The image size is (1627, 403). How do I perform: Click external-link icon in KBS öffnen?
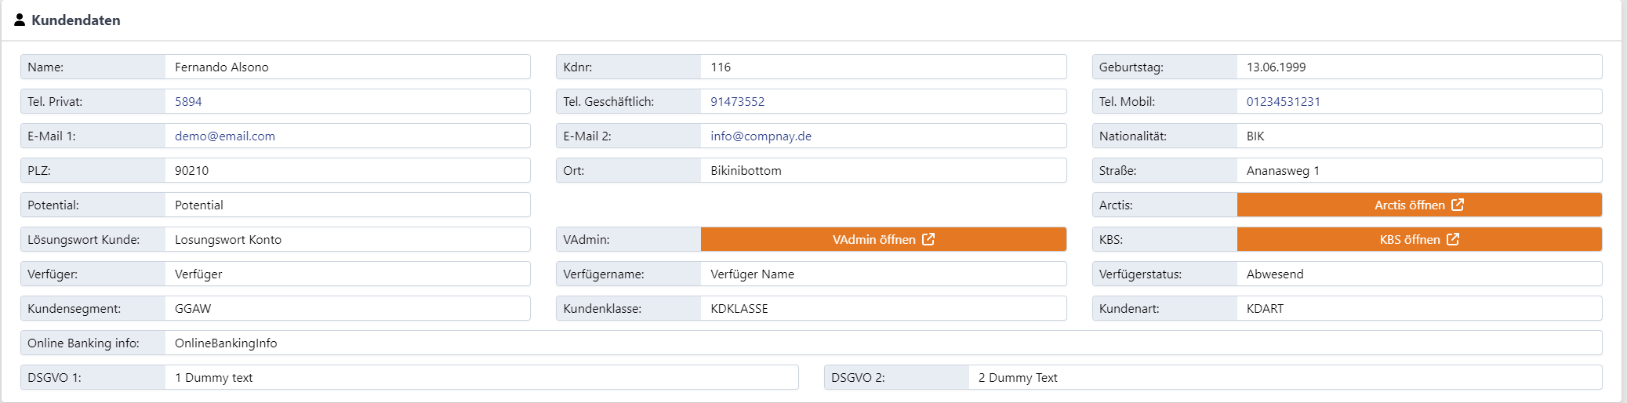[1453, 239]
